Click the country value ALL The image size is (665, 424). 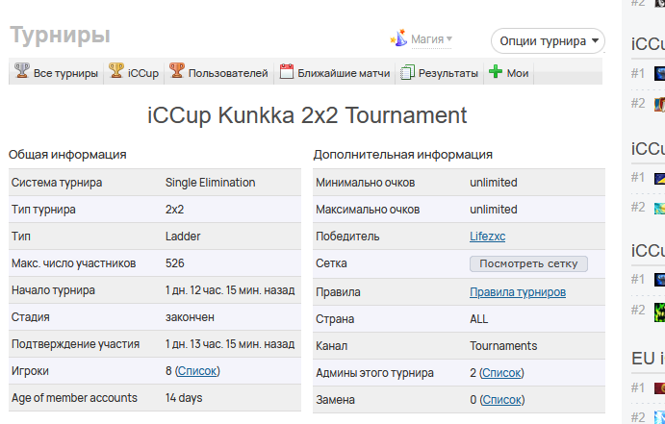coord(479,318)
